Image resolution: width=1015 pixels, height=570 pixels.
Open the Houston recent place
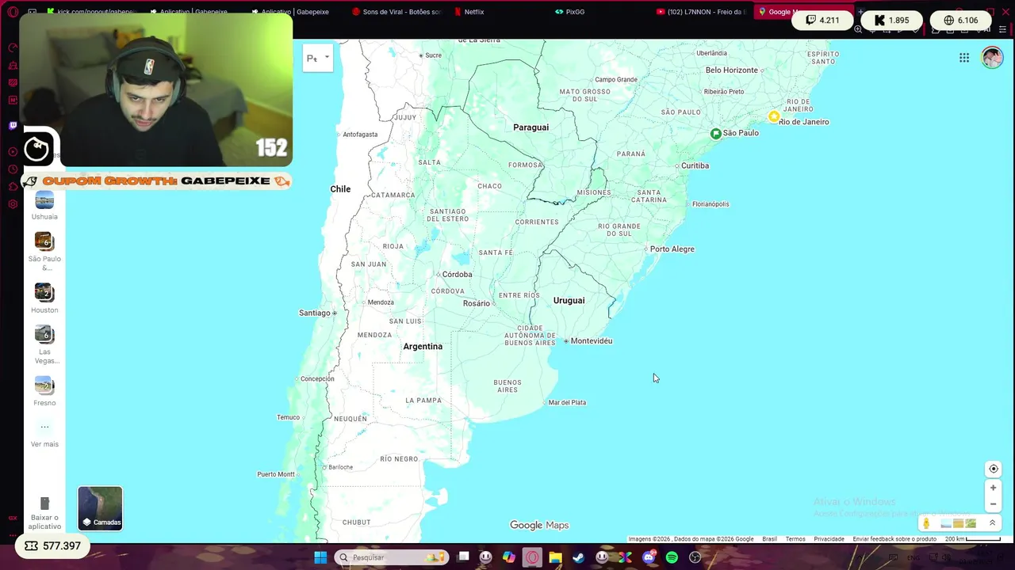click(44, 298)
